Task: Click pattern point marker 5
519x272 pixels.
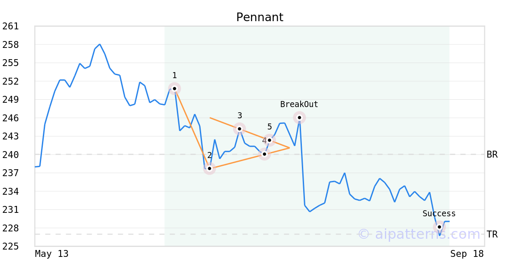Action: [269, 140]
